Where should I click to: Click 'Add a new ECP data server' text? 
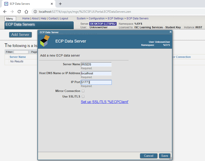pyautogui.click(x=60, y=55)
